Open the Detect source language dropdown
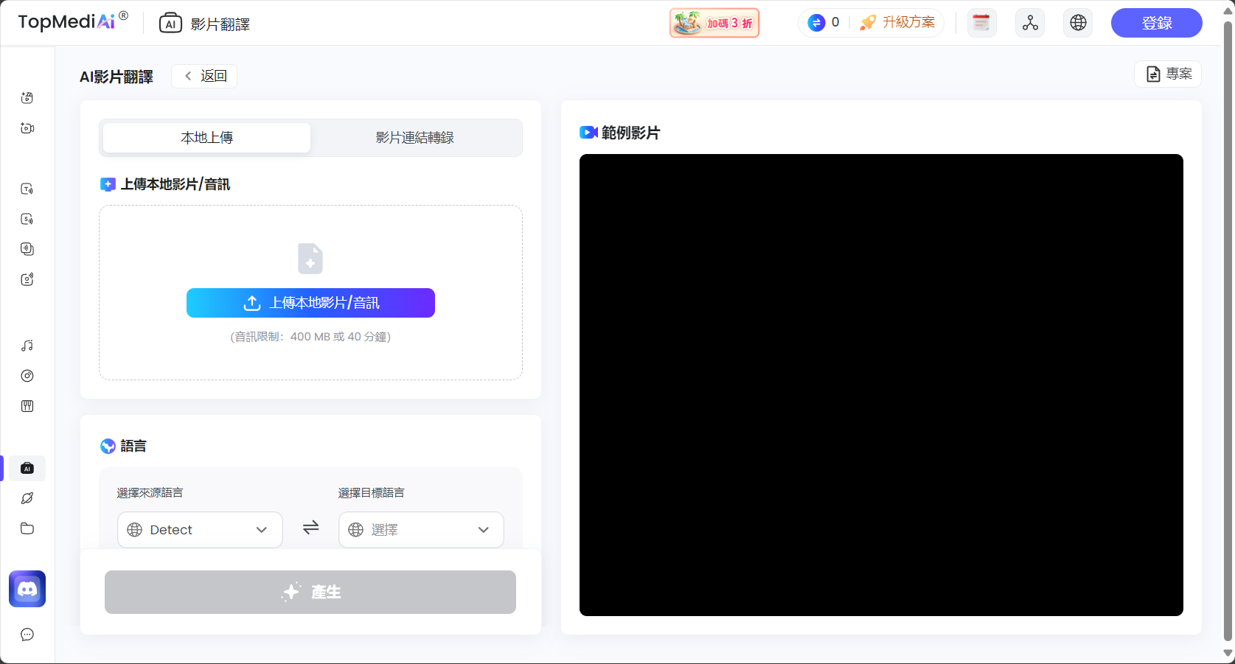 tap(200, 530)
